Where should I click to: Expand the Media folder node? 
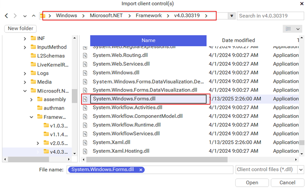pos(25,82)
